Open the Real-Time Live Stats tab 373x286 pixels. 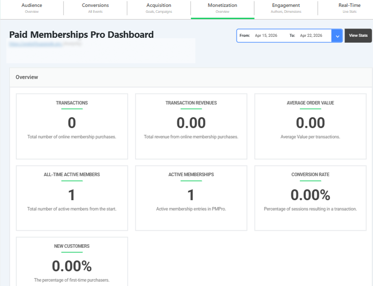click(349, 8)
